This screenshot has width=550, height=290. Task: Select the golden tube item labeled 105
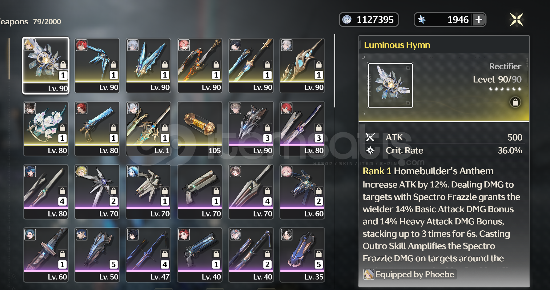[x=200, y=129]
